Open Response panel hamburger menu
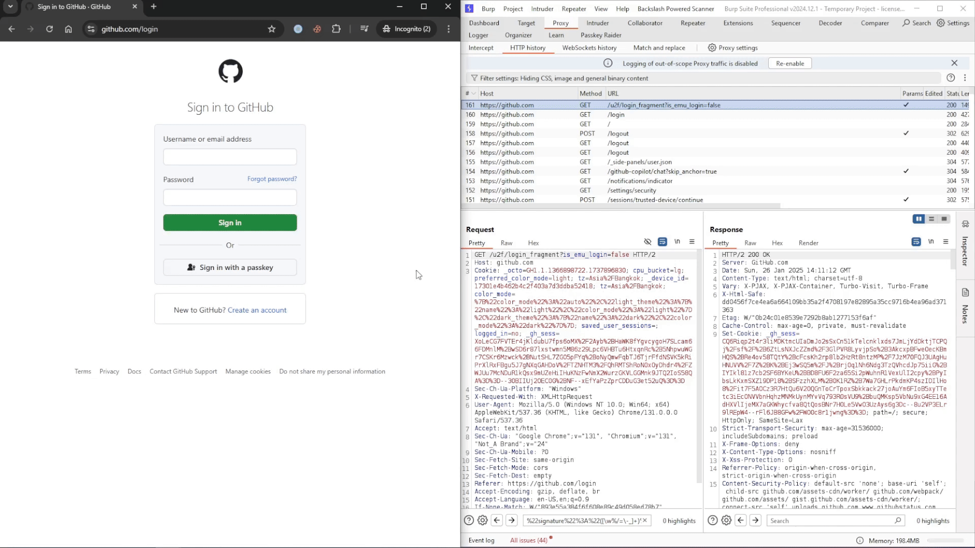 [x=946, y=242]
